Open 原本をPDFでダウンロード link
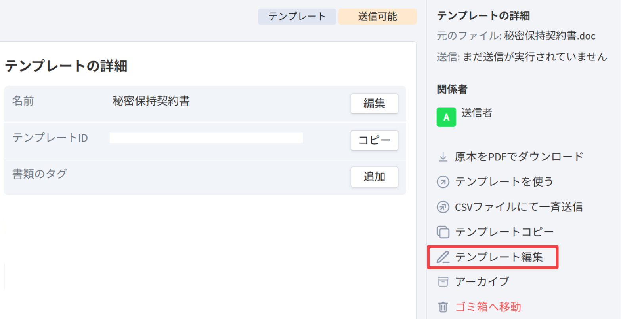 point(519,157)
